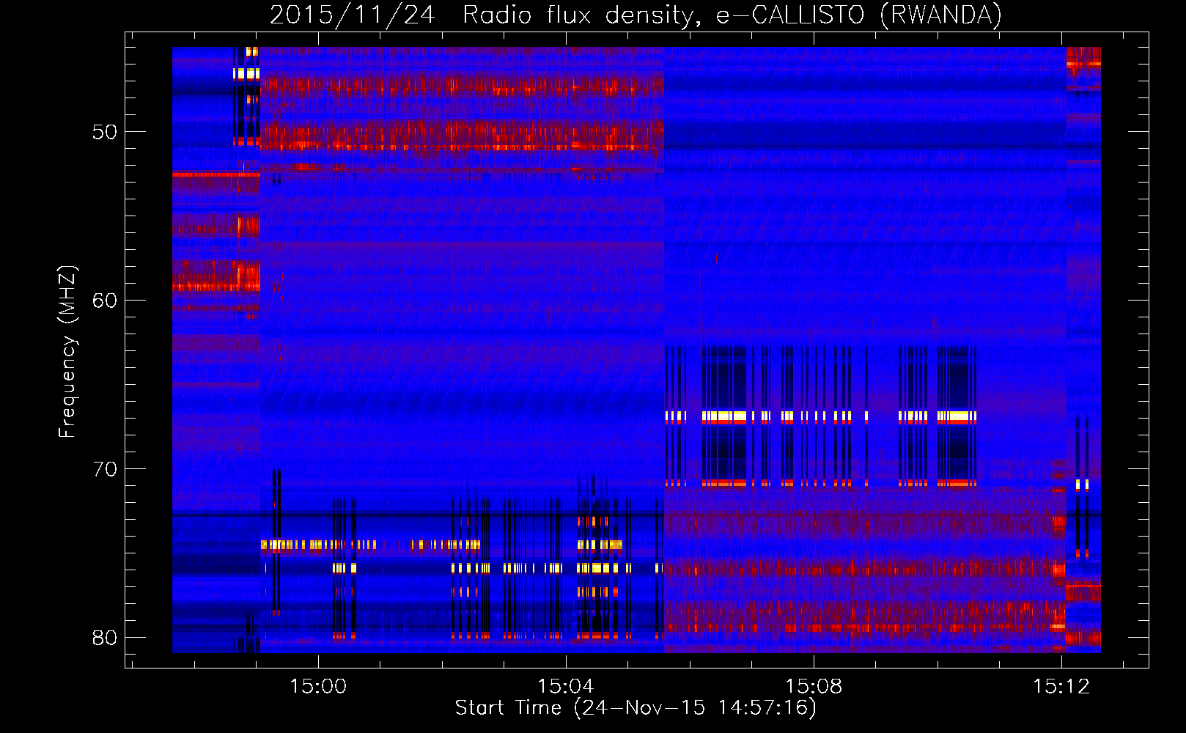Click the 2015/11/24 date in the title
1186x733 pixels.
click(353, 15)
